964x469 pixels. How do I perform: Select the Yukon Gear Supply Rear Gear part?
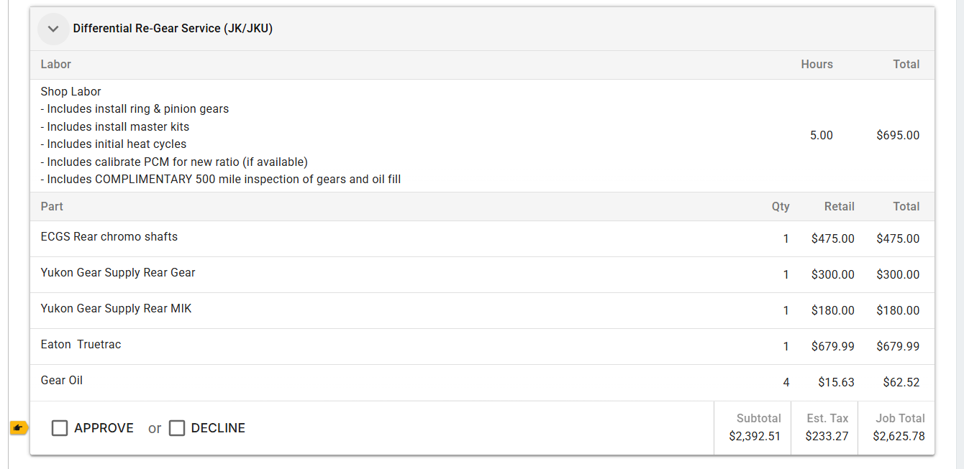[118, 273]
